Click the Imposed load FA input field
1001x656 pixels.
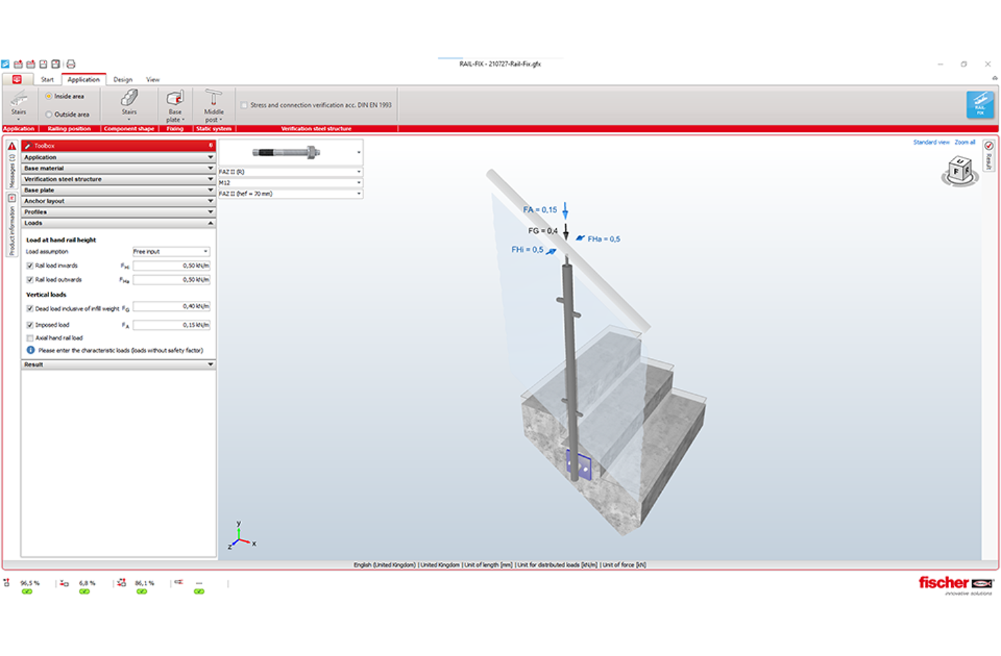point(171,325)
